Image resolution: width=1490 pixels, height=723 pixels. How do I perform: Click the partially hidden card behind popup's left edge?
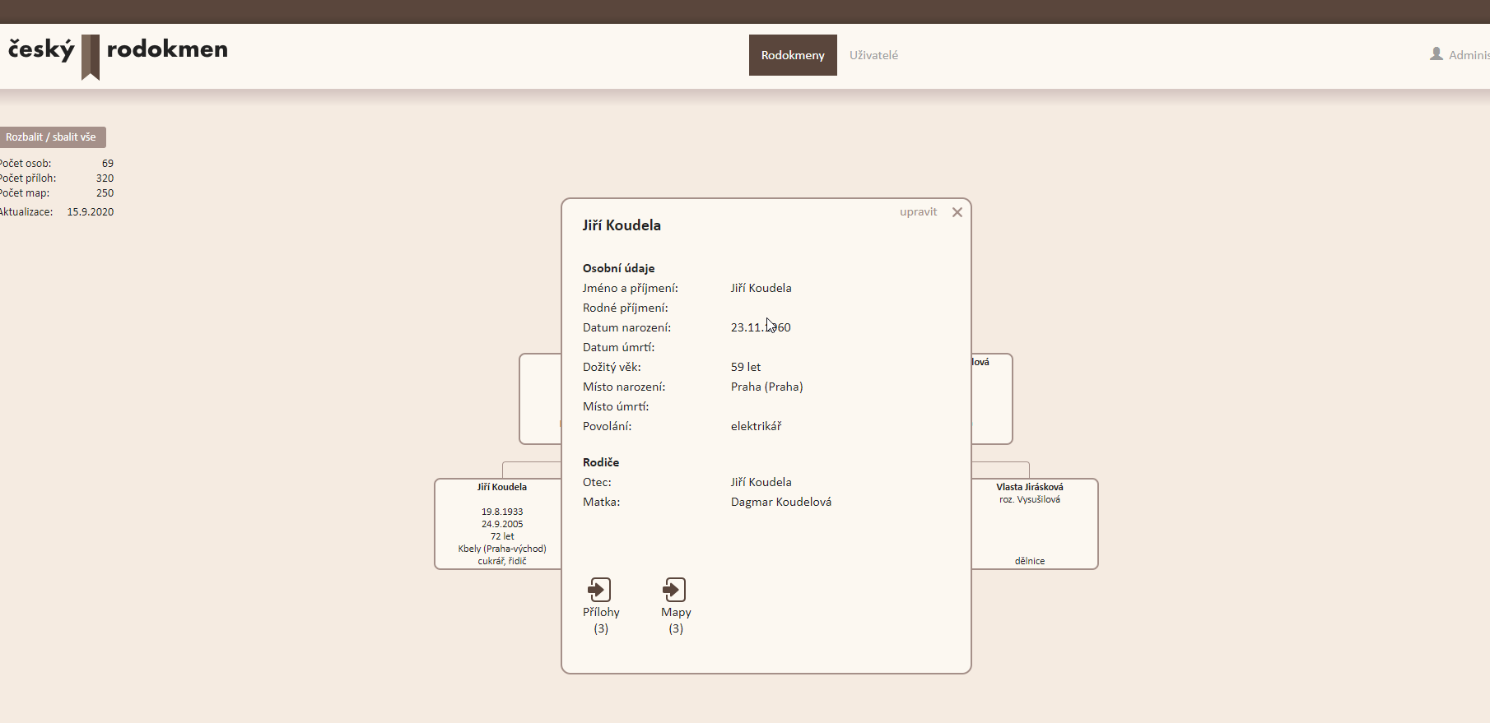click(x=540, y=399)
